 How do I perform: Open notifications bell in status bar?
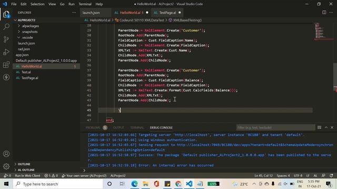coord(331,175)
